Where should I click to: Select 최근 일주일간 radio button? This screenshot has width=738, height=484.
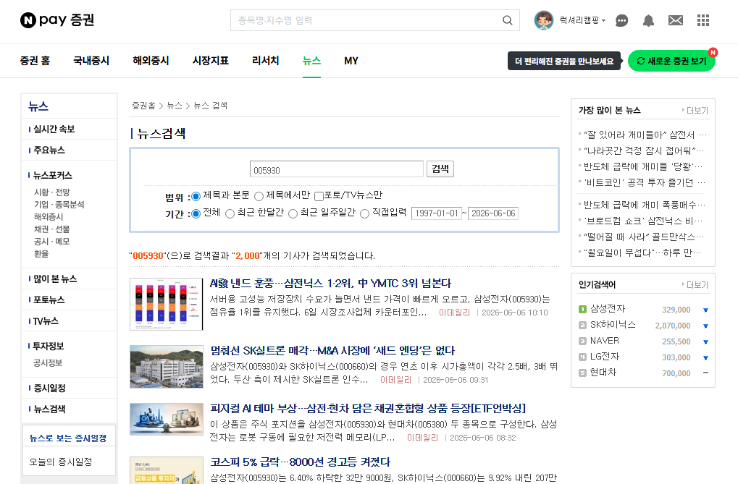tap(293, 214)
